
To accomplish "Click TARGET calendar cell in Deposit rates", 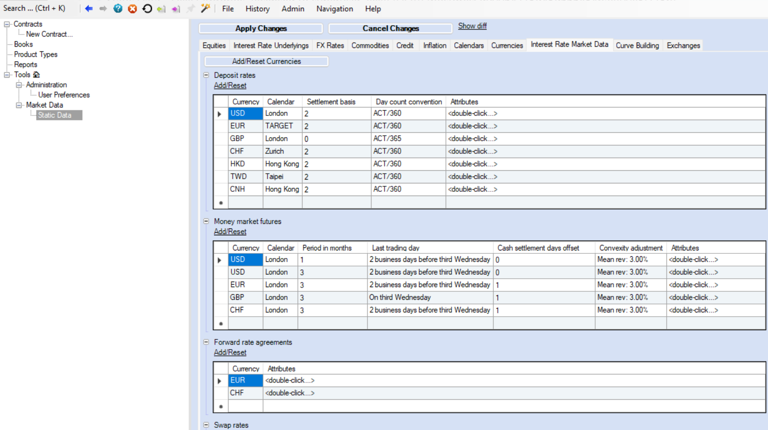I will click(x=283, y=126).
